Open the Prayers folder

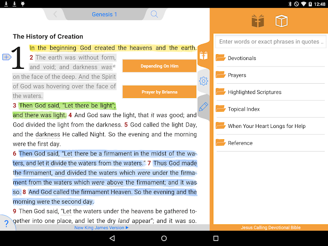pos(270,75)
